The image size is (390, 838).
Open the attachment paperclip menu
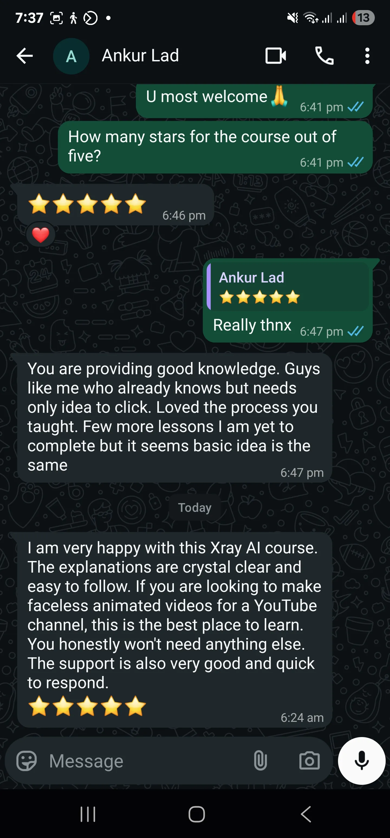click(x=261, y=761)
